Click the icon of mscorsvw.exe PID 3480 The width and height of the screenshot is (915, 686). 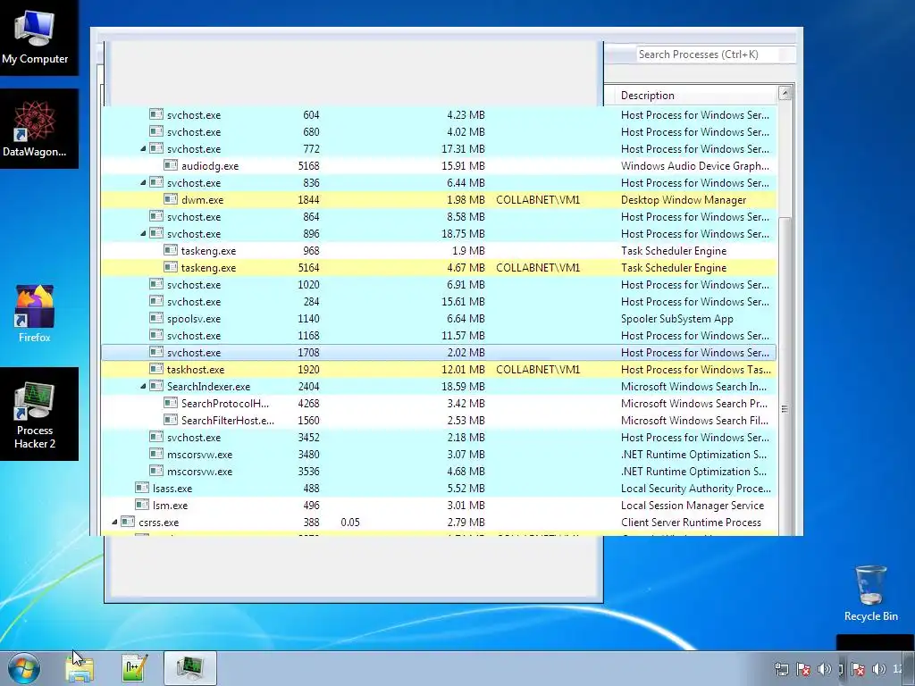(155, 454)
